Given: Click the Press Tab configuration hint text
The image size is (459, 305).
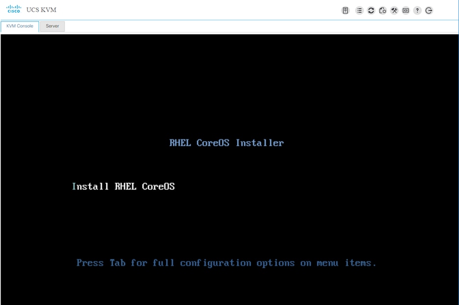Looking at the screenshot, I should click(x=226, y=263).
